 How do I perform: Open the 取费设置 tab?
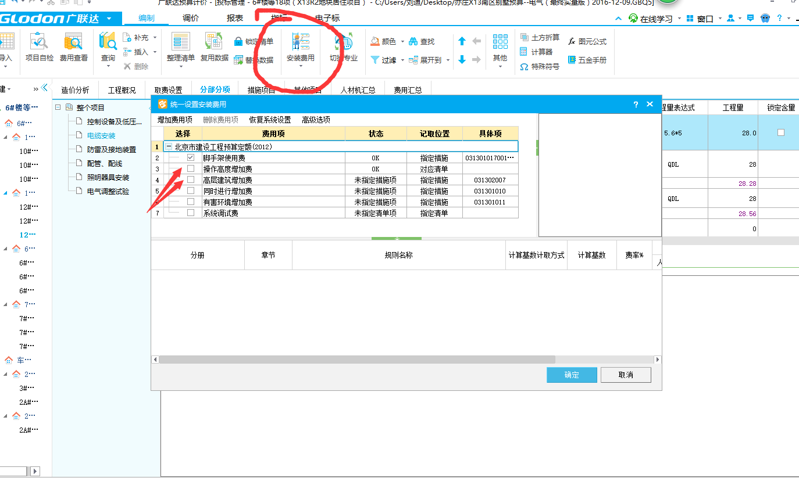(168, 90)
